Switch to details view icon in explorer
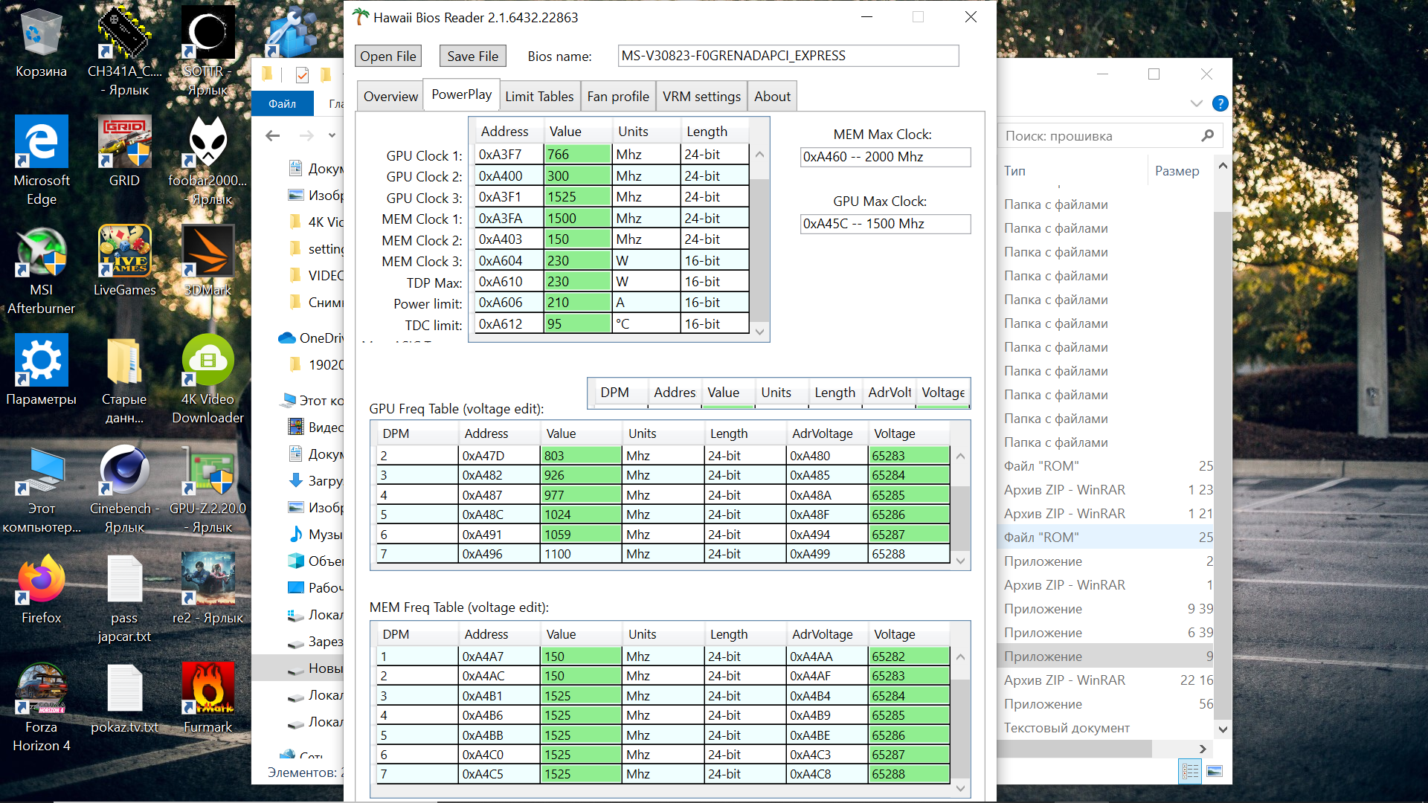 click(x=1190, y=771)
